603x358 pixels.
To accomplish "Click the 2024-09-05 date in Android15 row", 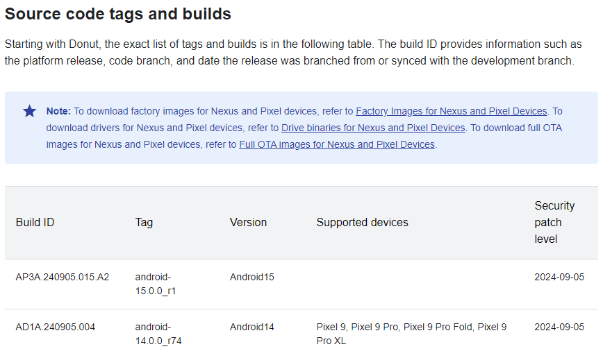I will (x=559, y=277).
